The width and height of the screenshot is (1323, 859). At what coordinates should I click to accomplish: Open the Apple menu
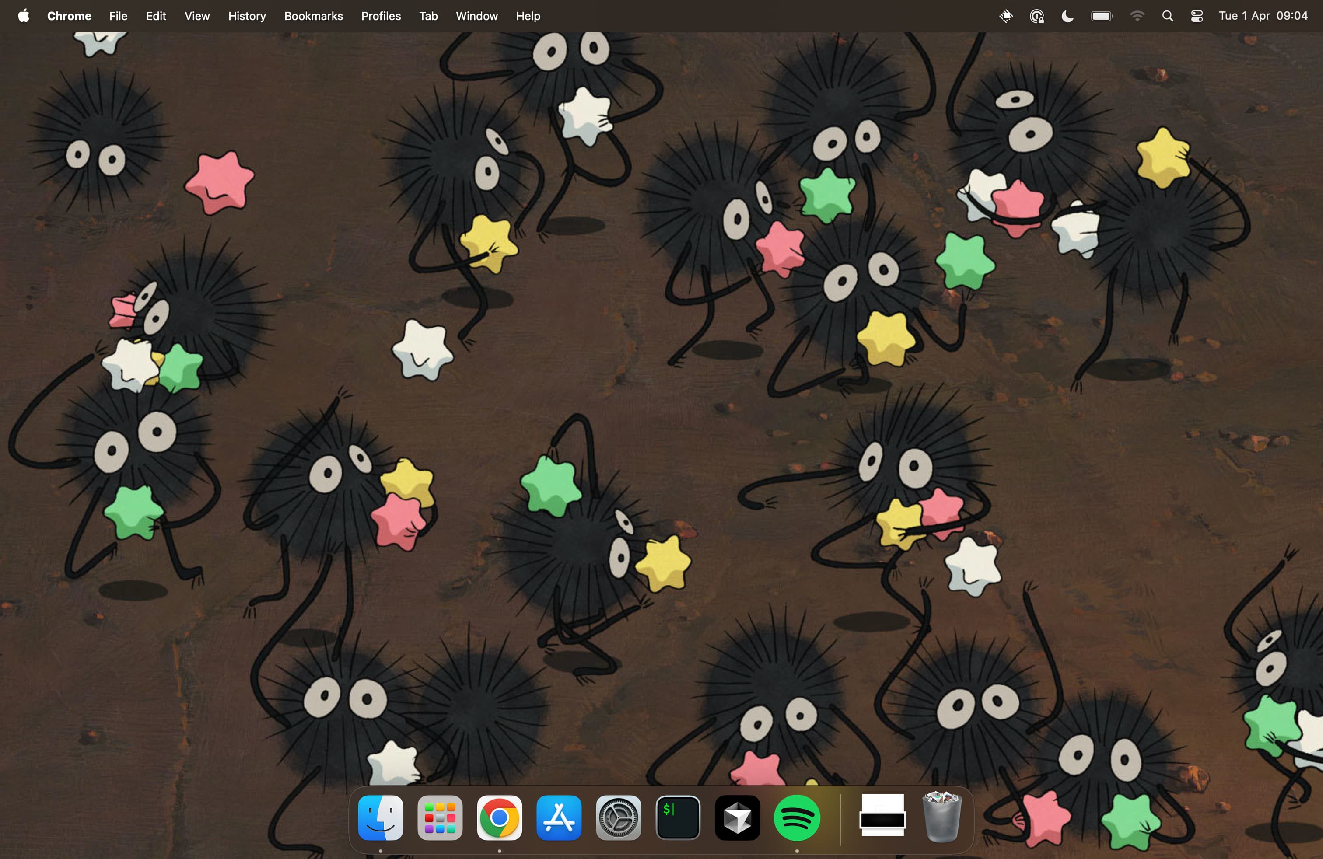tap(23, 16)
